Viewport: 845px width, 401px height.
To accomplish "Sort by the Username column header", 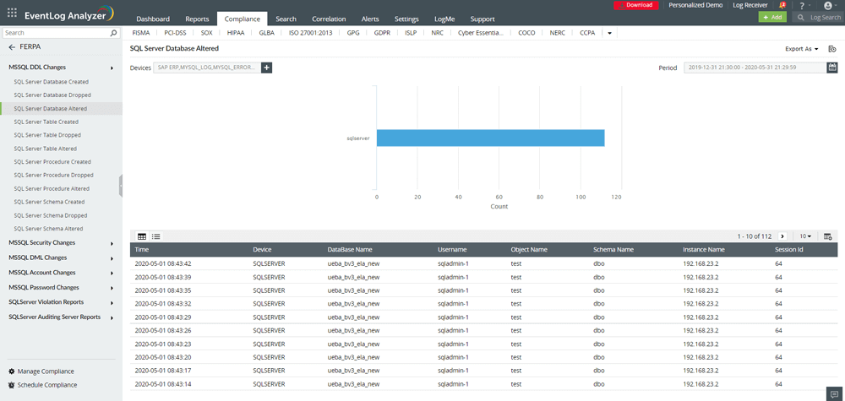I will click(453, 250).
